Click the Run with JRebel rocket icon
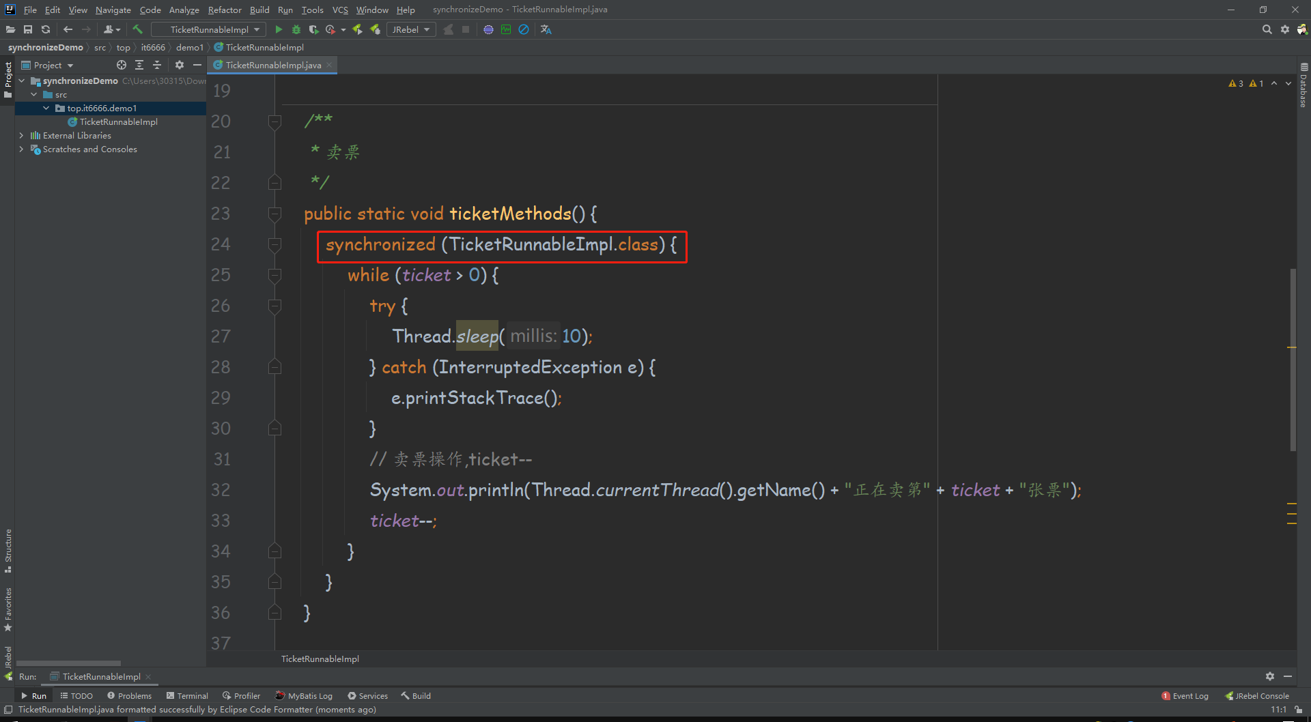 coord(357,29)
